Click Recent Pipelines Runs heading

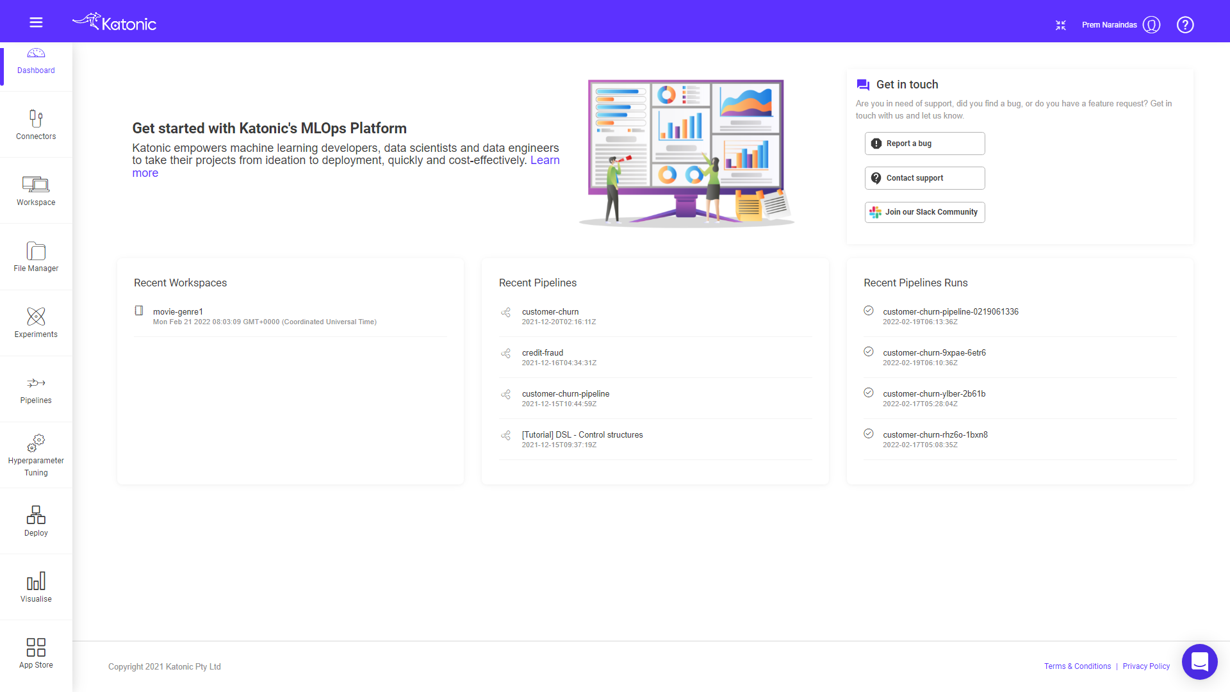click(915, 283)
